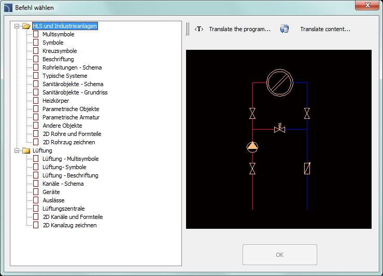Click the translate program 'T' icon
The image size is (383, 276).
pyautogui.click(x=198, y=30)
